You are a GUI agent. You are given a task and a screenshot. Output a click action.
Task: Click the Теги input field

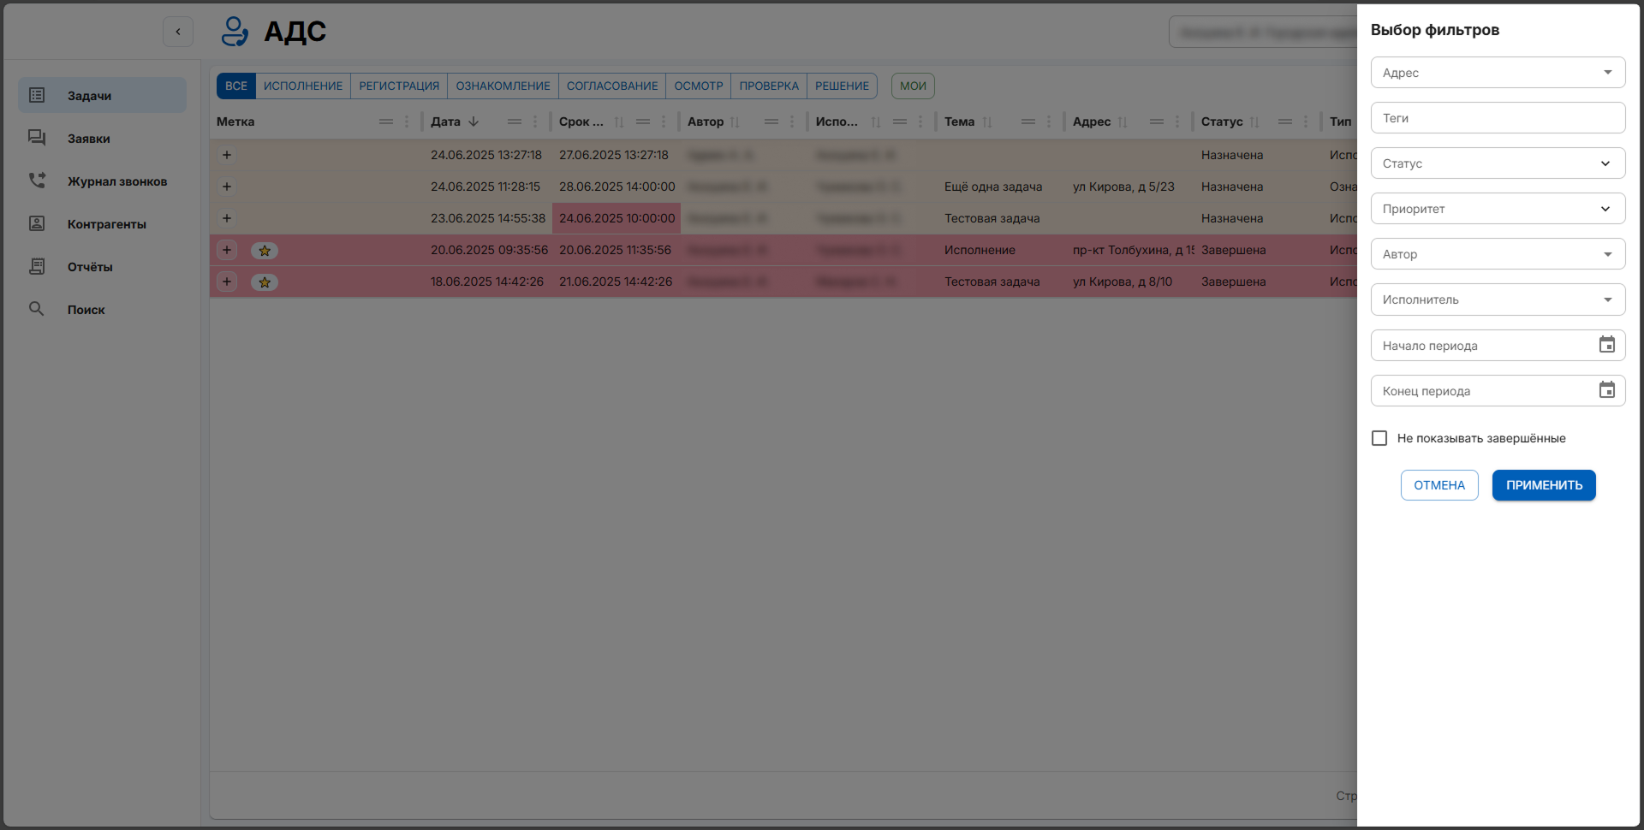[x=1498, y=118]
